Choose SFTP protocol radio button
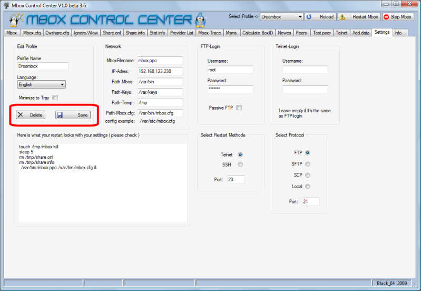Image resolution: width=421 pixels, height=291 pixels. point(308,164)
